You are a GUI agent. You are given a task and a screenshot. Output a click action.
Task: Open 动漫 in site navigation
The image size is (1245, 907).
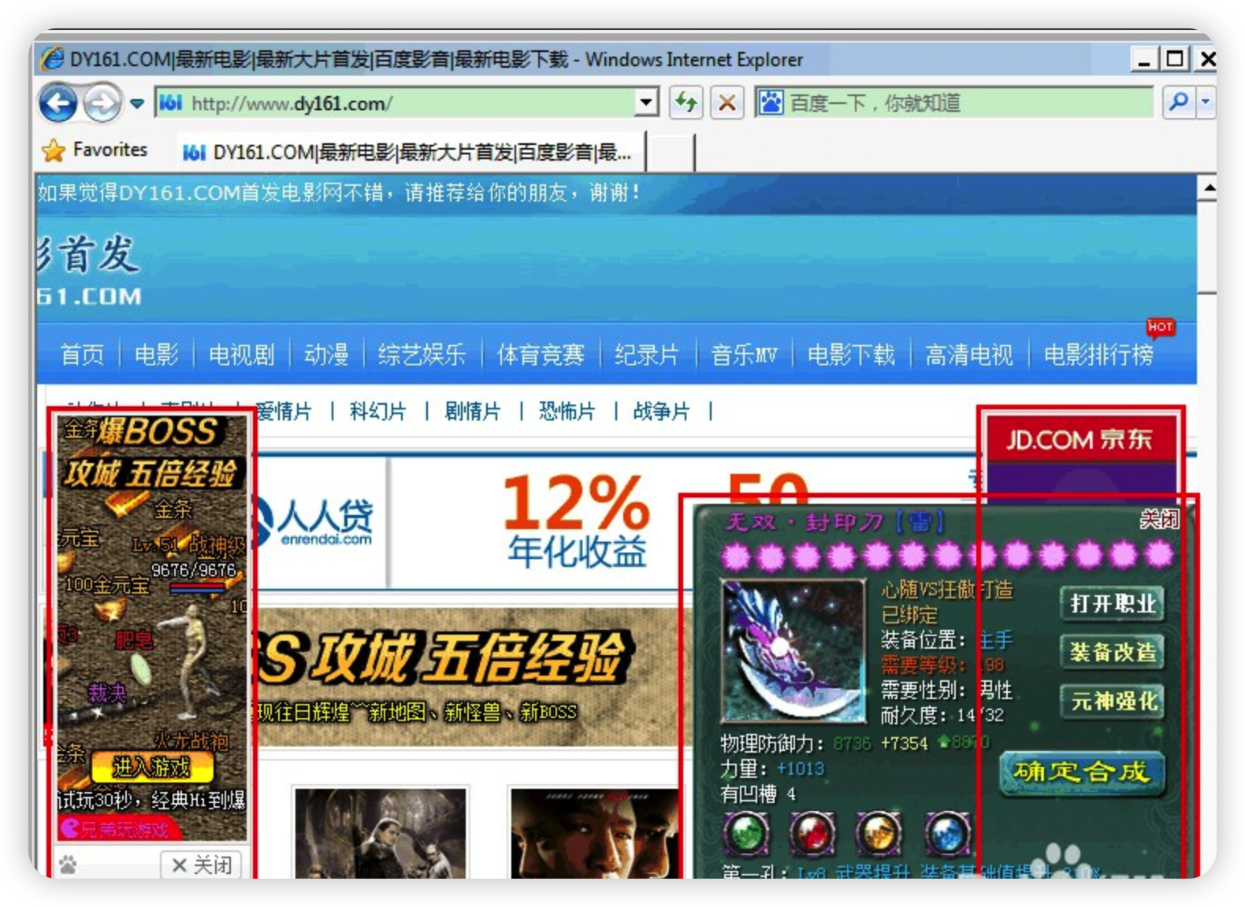pyautogui.click(x=326, y=354)
